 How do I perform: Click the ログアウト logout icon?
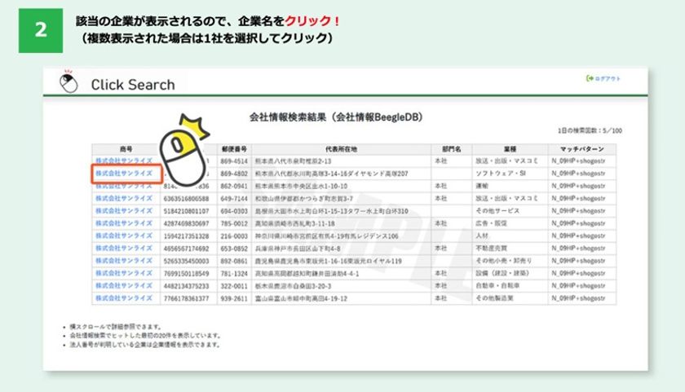pyautogui.click(x=590, y=78)
